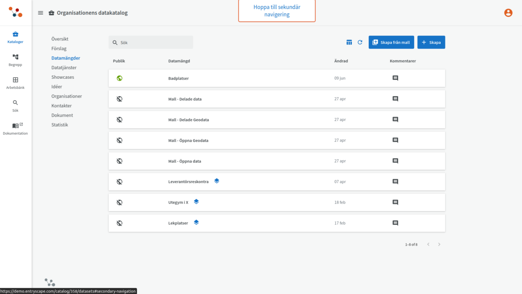Click the next-page chevron in pagination
Viewport: 522px width, 294px height.
[439, 244]
